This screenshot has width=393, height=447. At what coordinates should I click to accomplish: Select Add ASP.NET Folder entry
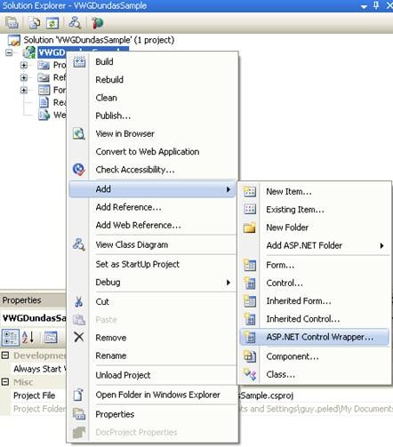(x=314, y=245)
